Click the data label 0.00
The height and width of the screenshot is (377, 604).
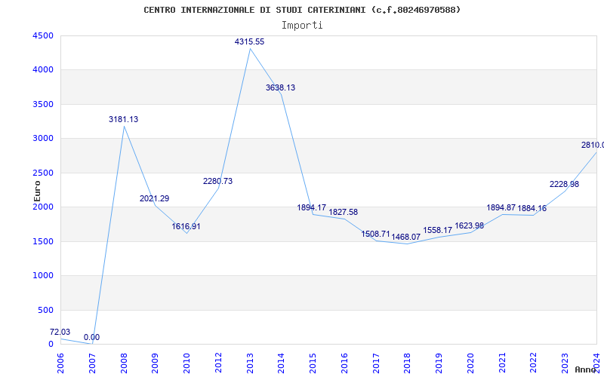(x=91, y=337)
